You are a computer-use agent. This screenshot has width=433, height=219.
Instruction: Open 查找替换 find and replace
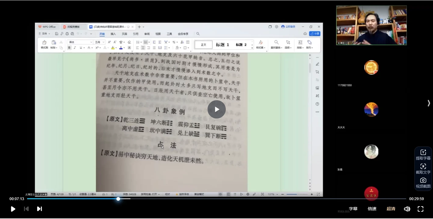coord(276,44)
